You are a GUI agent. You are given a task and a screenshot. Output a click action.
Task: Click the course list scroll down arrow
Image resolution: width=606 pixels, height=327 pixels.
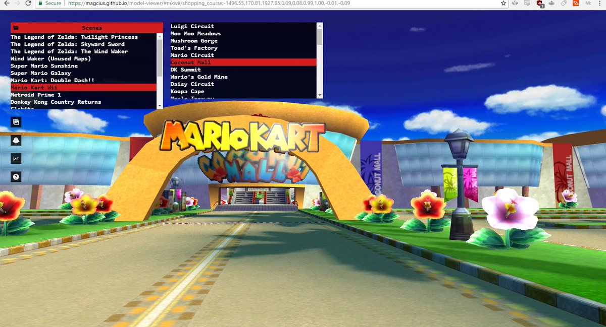tap(319, 95)
